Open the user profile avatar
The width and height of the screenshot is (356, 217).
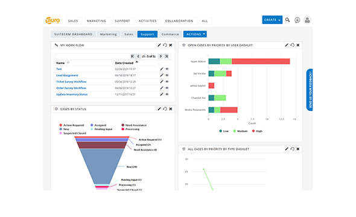pos(307,20)
